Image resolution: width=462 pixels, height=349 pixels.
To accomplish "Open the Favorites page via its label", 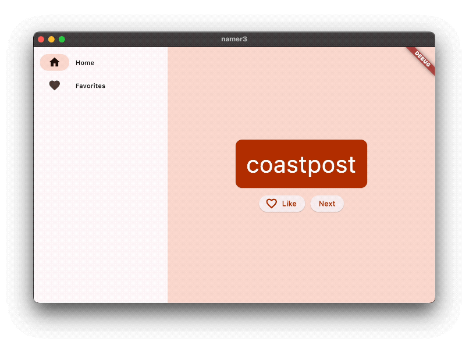I will [x=90, y=86].
